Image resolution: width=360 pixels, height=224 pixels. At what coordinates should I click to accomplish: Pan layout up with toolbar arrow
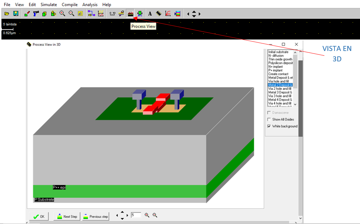(194, 12)
